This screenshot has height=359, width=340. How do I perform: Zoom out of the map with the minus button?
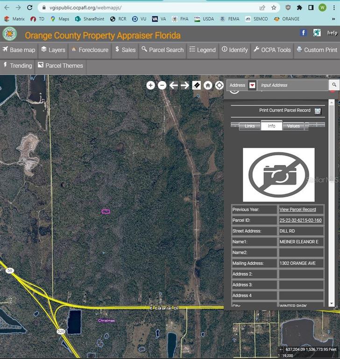(162, 85)
